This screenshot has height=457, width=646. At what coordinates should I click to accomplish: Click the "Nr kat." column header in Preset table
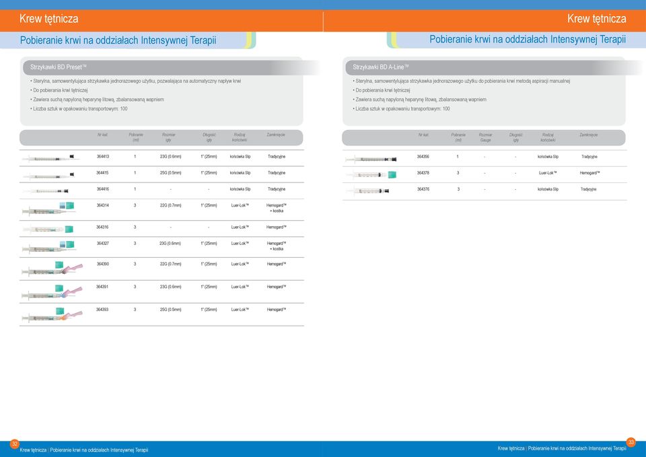pos(102,135)
